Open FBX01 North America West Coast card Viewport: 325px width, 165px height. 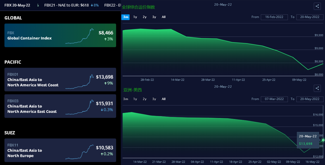pyautogui.click(x=60, y=79)
